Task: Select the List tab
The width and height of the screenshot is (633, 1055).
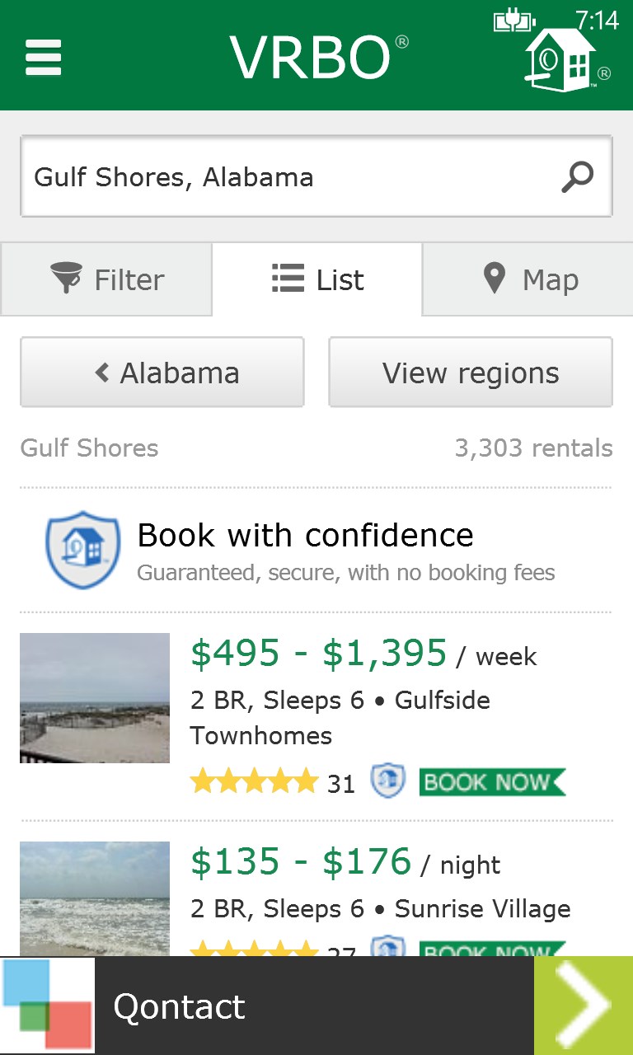Action: coord(317,280)
